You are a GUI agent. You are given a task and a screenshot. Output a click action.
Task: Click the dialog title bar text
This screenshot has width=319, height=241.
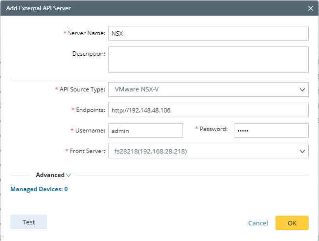[x=38, y=8]
